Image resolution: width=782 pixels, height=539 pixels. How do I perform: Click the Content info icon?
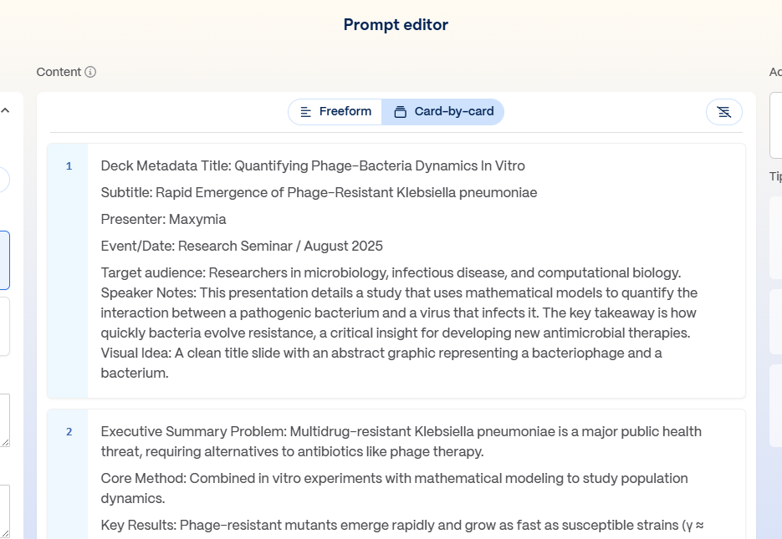[90, 72]
